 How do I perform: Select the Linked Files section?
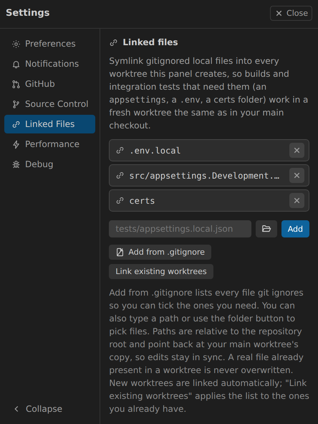pyautogui.click(x=50, y=124)
